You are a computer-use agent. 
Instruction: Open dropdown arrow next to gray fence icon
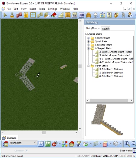pyautogui.click(x=101, y=144)
